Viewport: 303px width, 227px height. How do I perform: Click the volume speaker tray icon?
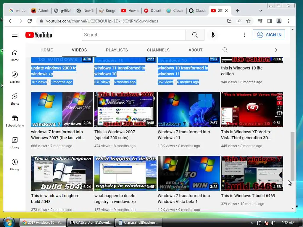(x=273, y=223)
